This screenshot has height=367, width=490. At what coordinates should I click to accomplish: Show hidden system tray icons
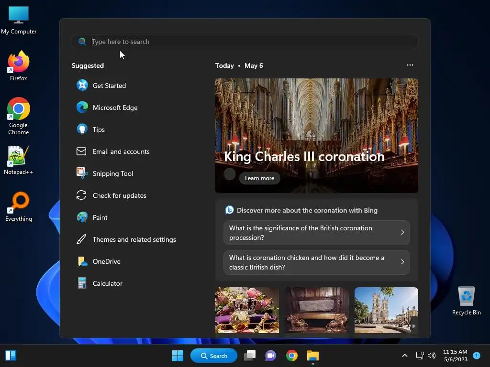405,356
